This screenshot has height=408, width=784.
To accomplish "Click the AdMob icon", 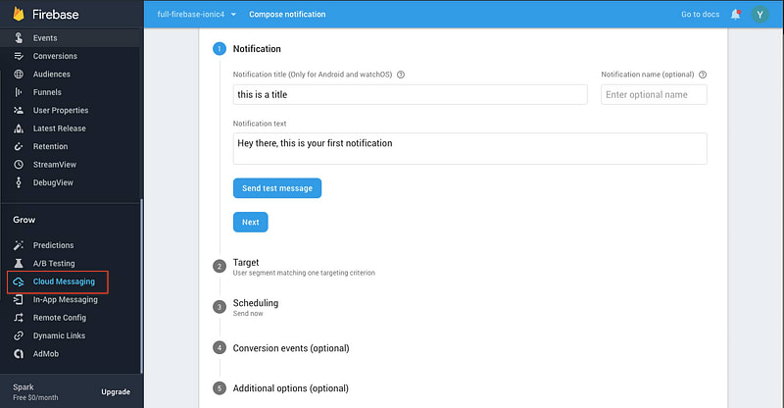I will [x=19, y=354].
